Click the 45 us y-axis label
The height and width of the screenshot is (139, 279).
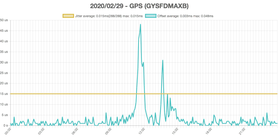tap(4, 31)
